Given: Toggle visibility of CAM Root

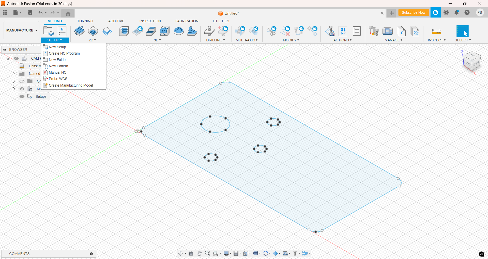Looking at the screenshot, I should click(x=16, y=58).
